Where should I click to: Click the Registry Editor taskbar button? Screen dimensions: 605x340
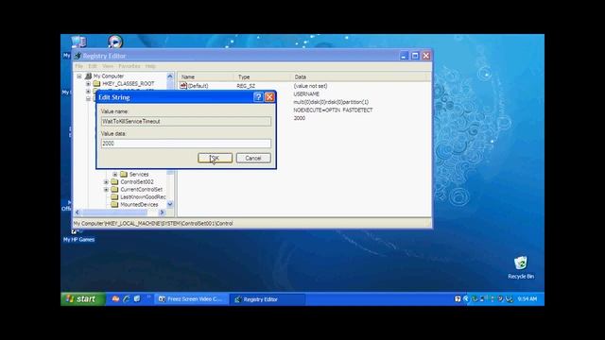[268, 299]
